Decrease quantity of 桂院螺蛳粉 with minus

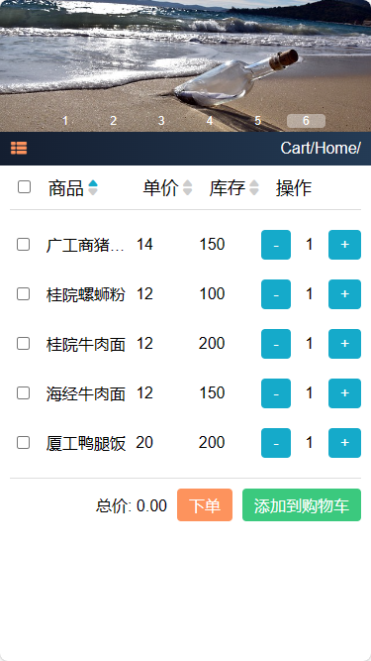click(276, 294)
